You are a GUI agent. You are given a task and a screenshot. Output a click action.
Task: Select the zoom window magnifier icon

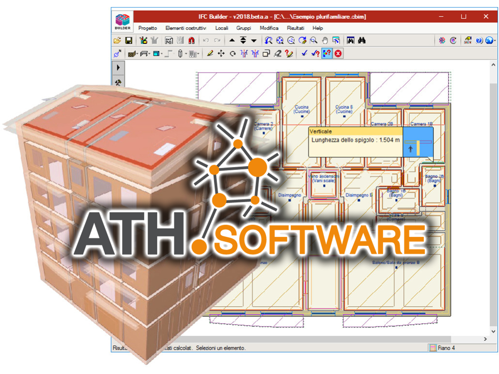click(314, 40)
